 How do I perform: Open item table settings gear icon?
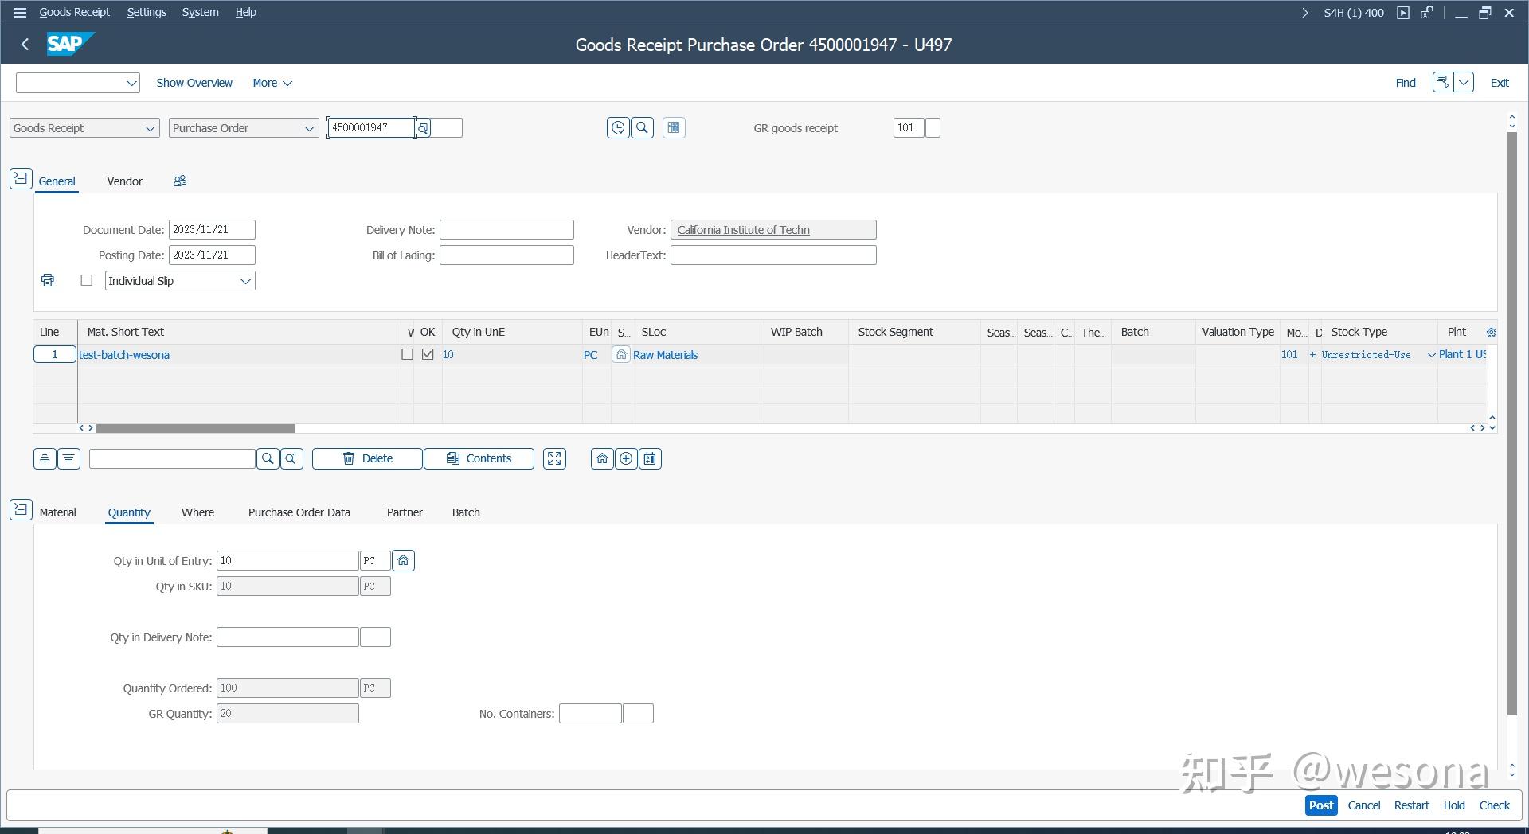pyautogui.click(x=1492, y=333)
